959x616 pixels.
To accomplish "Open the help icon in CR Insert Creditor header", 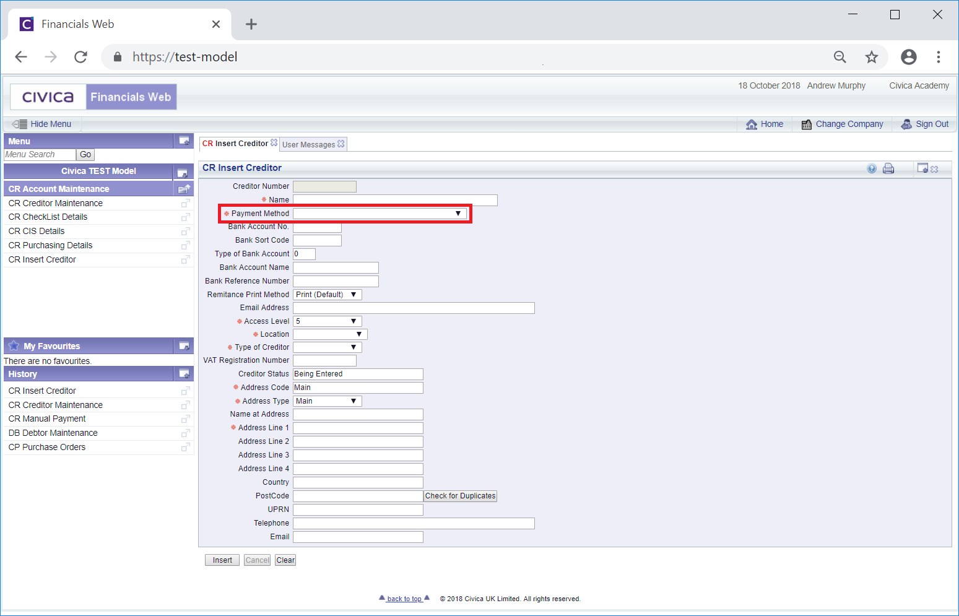I will 872,168.
